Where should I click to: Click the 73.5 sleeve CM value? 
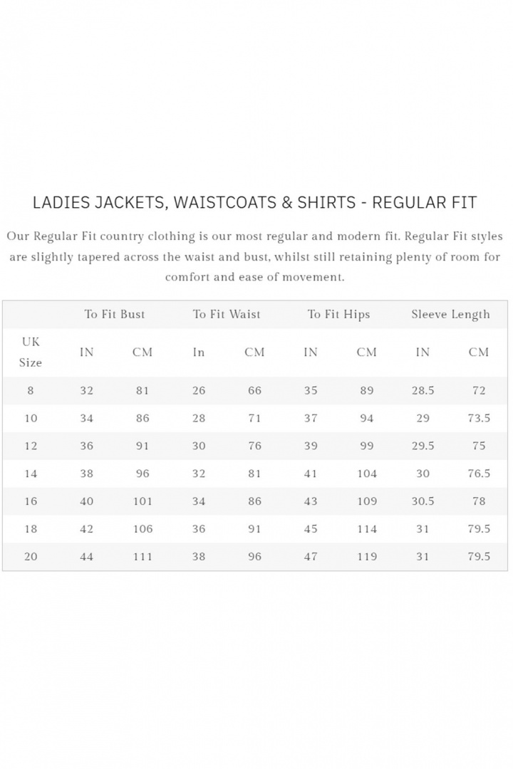[479, 418]
